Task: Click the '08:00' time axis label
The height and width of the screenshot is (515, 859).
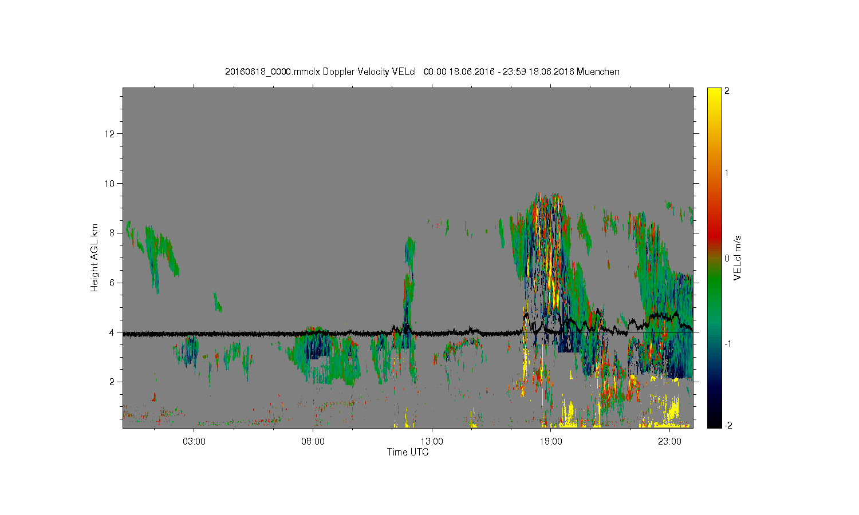Action: [x=313, y=442]
